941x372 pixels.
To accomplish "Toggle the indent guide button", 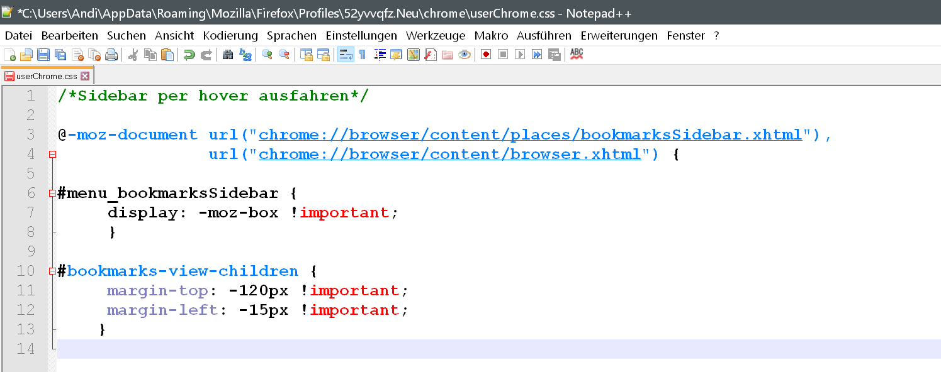I will coord(380,55).
